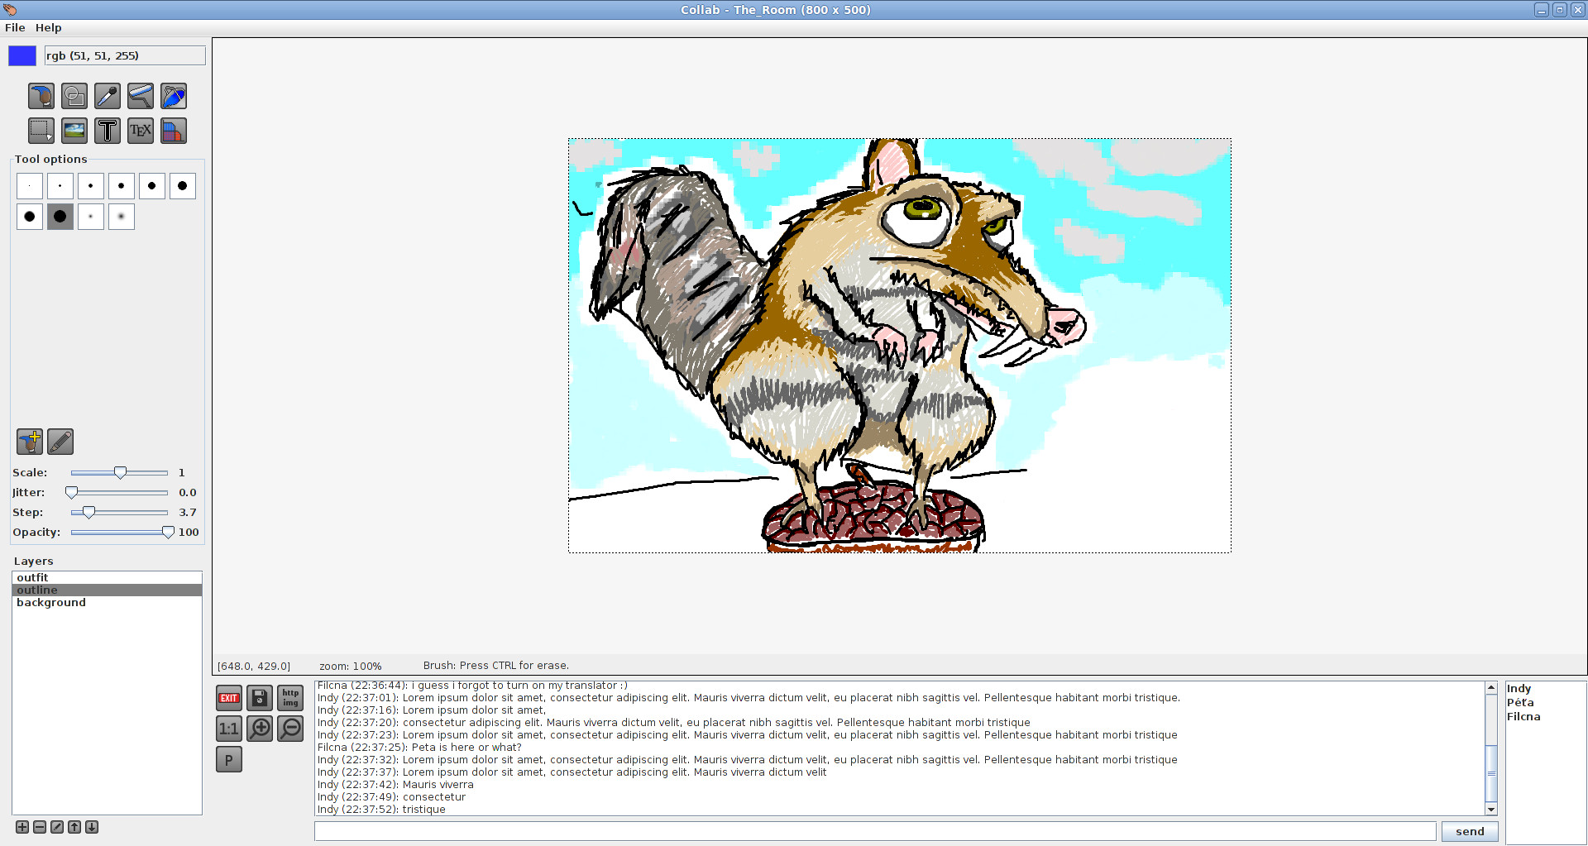
Task: Select the background layer
Action: coord(107,602)
